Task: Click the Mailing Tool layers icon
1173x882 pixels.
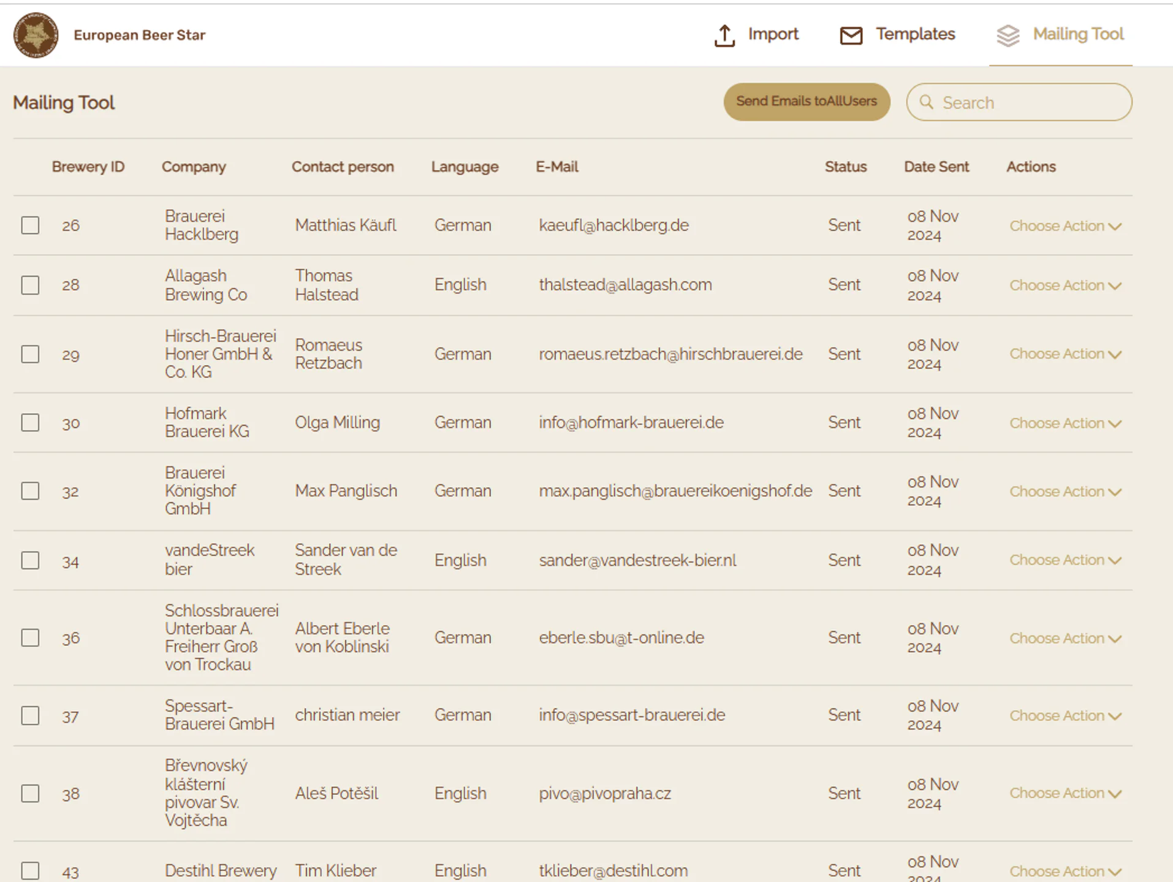Action: (x=1008, y=36)
